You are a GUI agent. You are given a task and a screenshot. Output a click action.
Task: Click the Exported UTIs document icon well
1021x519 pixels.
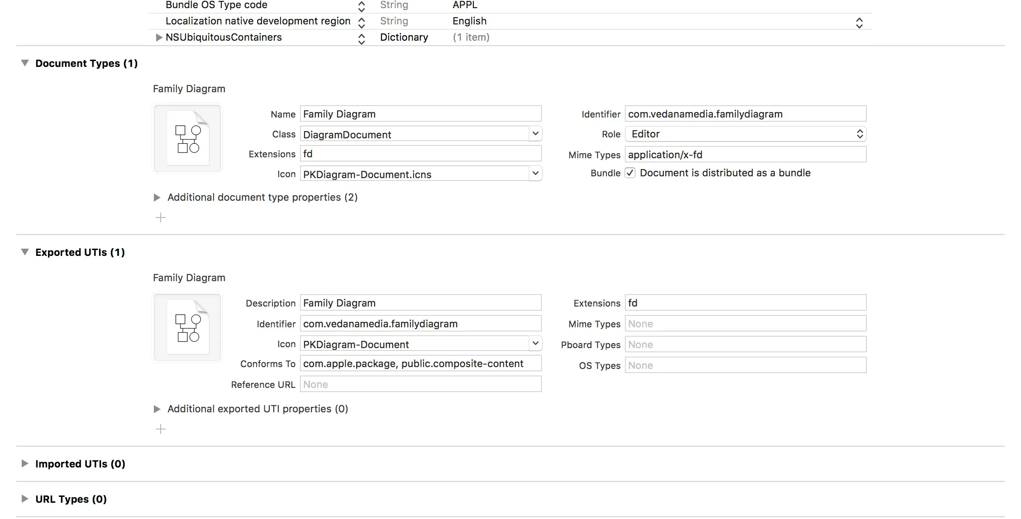pyautogui.click(x=187, y=327)
